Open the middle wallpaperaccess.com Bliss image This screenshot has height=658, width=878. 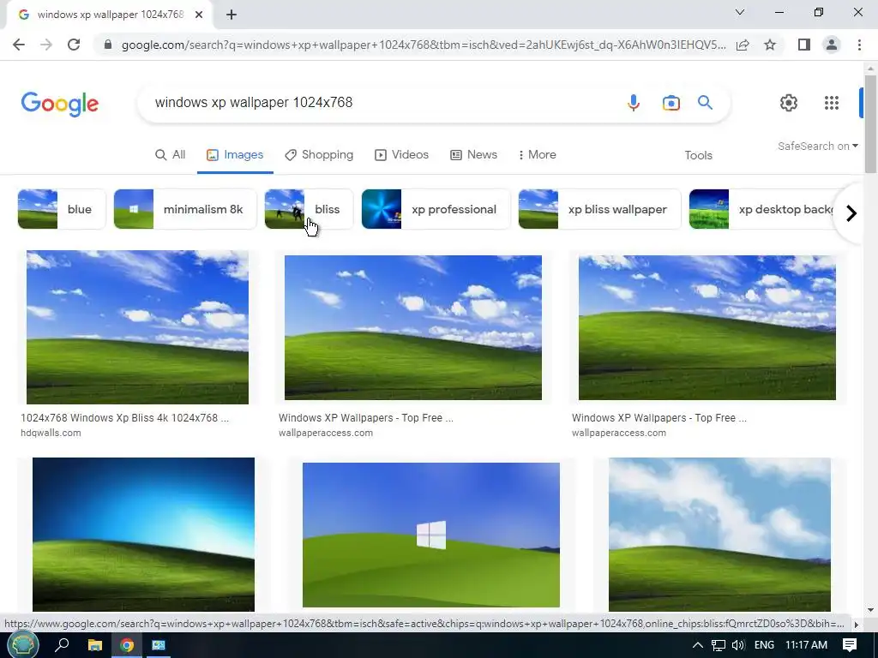point(413,328)
